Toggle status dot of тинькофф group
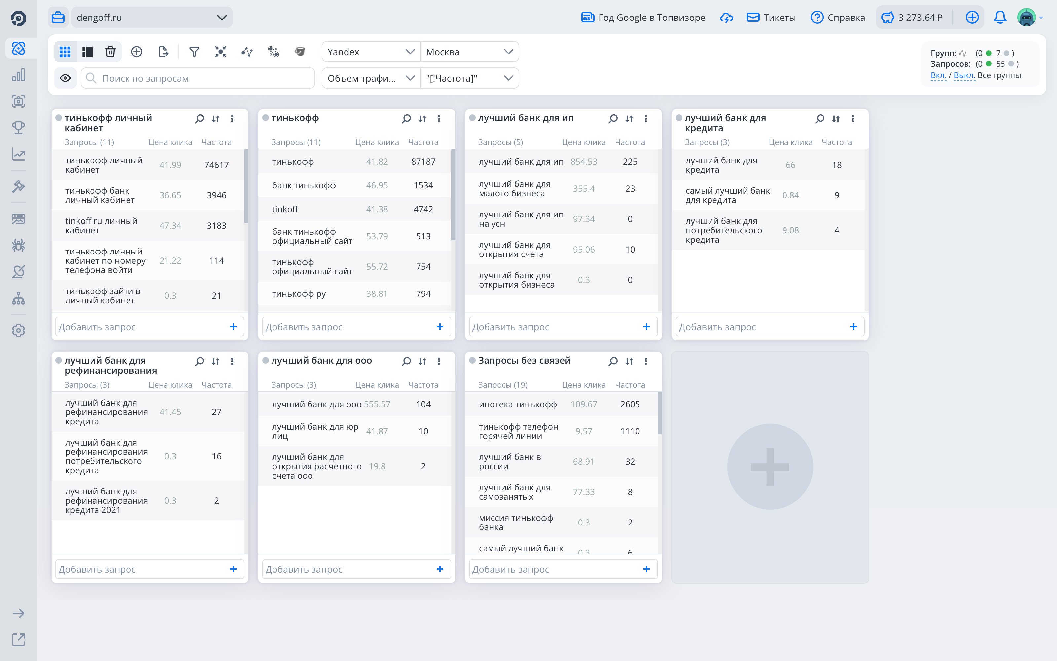1057x661 pixels. click(x=265, y=118)
